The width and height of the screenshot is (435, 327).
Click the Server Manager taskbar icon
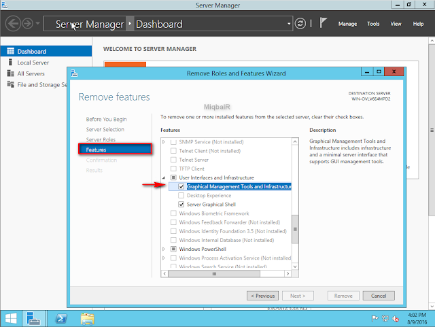(33, 318)
